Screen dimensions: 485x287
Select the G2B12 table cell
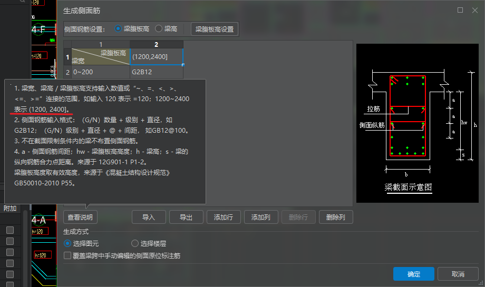(157, 72)
